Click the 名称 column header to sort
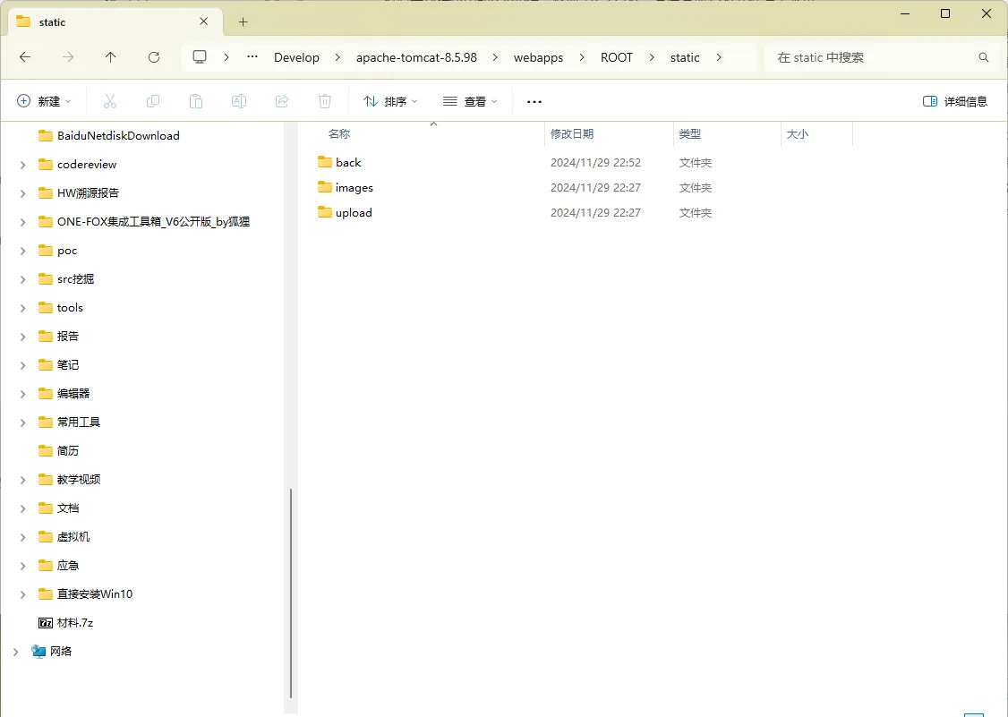The height and width of the screenshot is (717, 1008). pos(338,132)
